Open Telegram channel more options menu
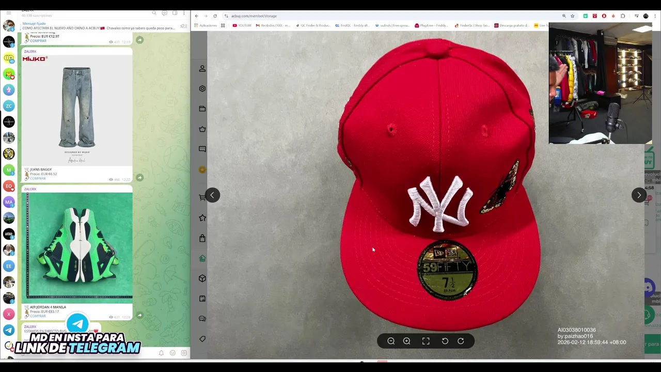Viewport: 661px width, 372px height. (x=184, y=13)
